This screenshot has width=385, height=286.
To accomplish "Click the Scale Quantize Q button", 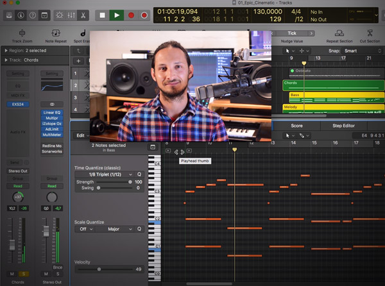I will click(139, 229).
